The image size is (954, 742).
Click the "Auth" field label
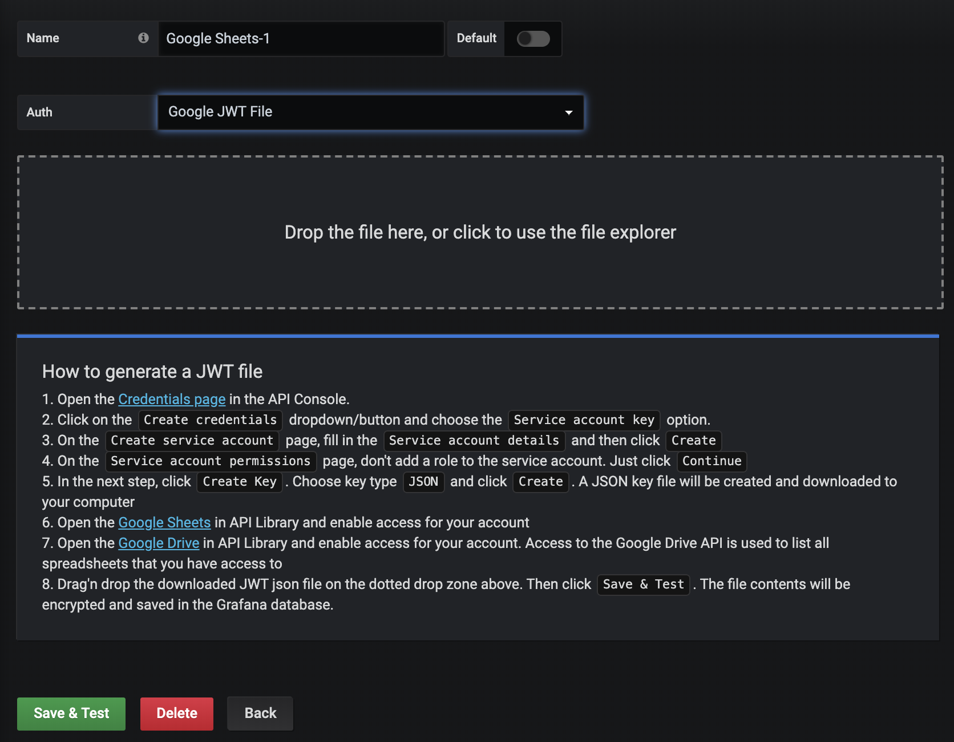point(39,112)
